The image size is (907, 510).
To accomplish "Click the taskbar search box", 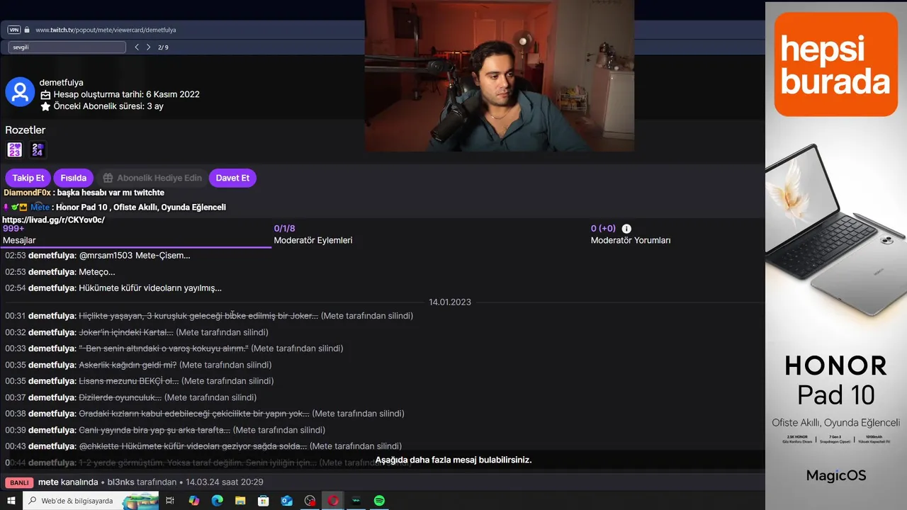I will 91,501.
